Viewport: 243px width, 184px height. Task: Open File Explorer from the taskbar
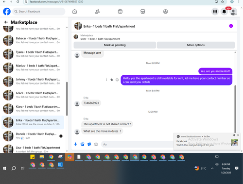click(42, 157)
